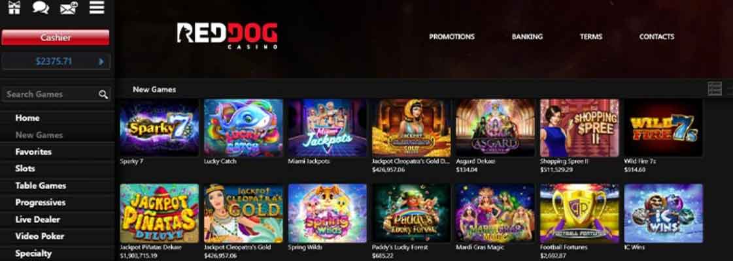The image size is (733, 261).
Task: Open the gift box rewards icon
Action: coord(14,7)
